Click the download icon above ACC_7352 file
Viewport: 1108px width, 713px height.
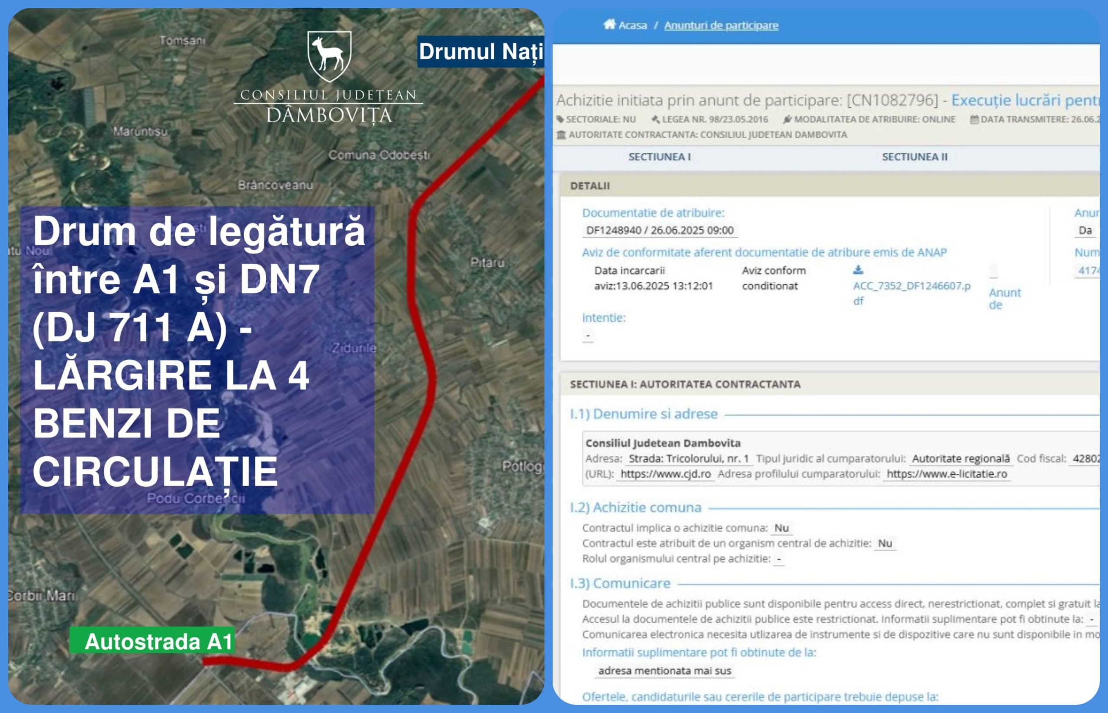coord(858,269)
